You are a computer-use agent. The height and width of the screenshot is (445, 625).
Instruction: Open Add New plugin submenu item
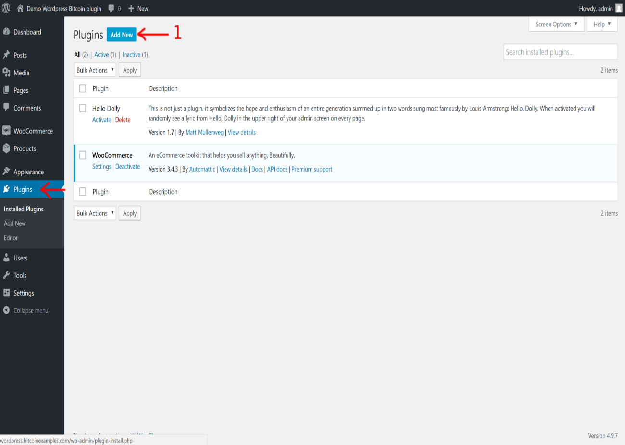(15, 223)
